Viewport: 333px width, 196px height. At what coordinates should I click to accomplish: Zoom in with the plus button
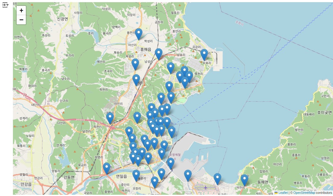click(21, 10)
